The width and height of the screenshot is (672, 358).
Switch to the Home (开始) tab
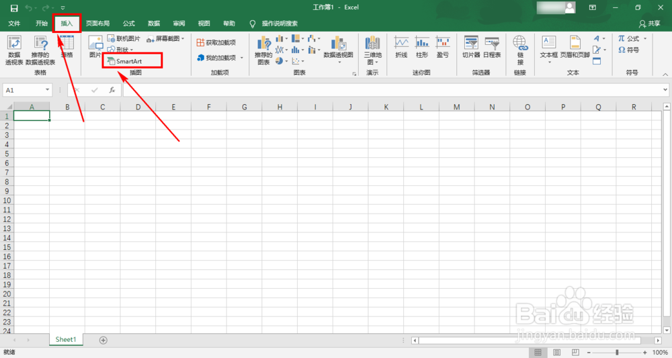pyautogui.click(x=42, y=24)
